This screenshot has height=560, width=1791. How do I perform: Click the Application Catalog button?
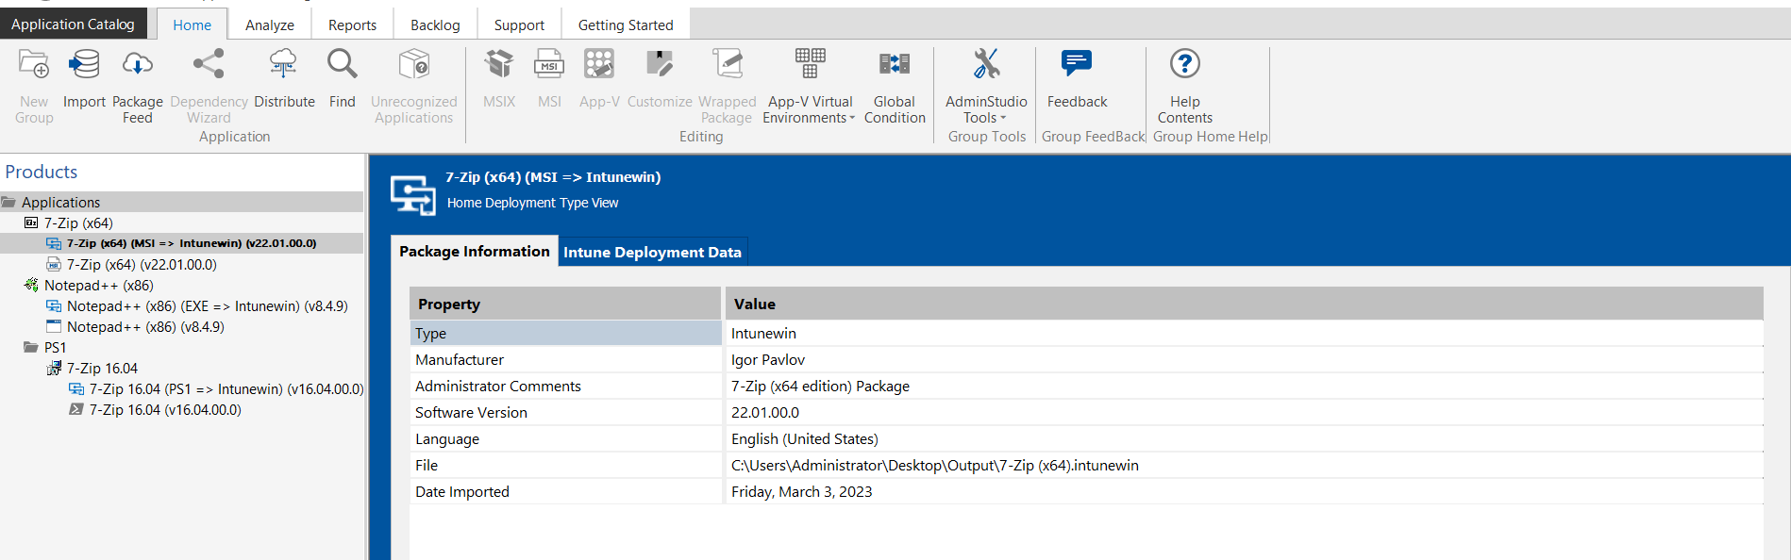click(73, 25)
